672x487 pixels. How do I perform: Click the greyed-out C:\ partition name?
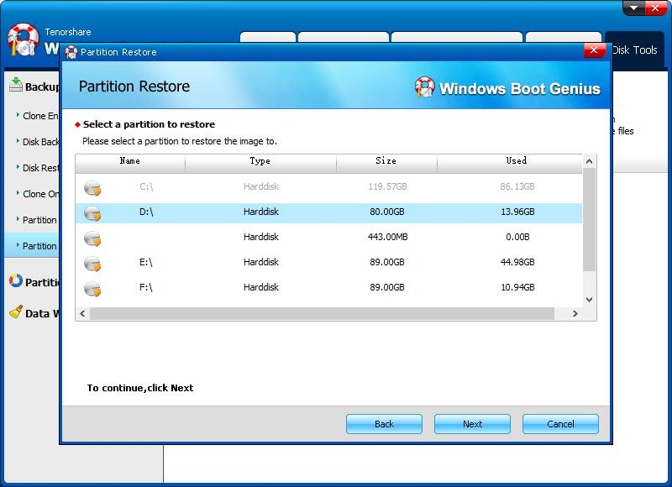tap(146, 186)
